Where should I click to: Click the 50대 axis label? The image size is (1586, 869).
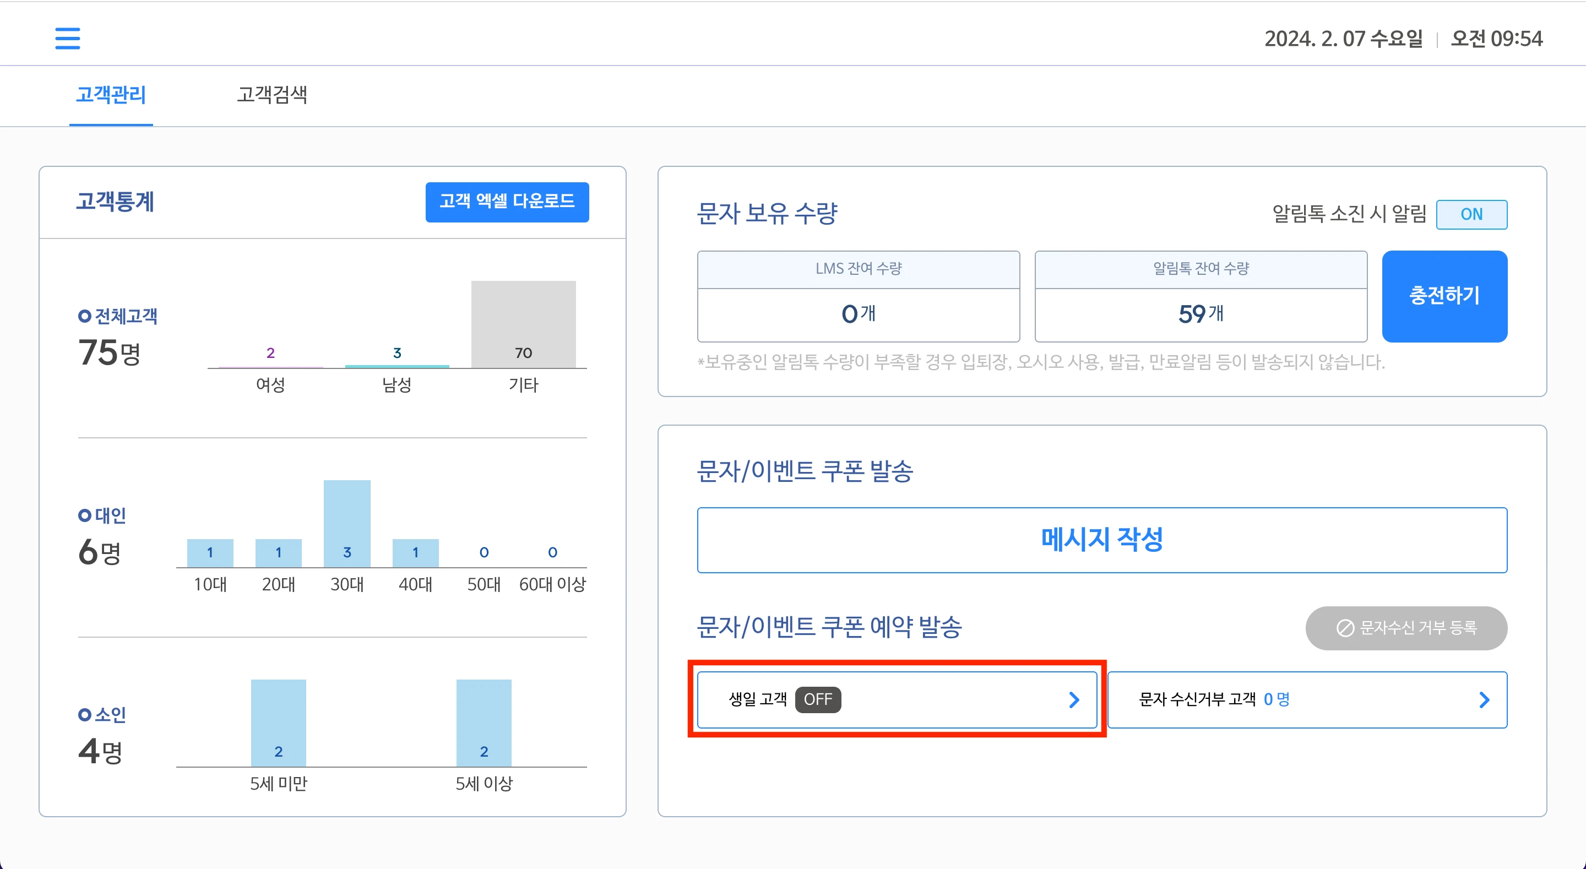[x=484, y=584]
